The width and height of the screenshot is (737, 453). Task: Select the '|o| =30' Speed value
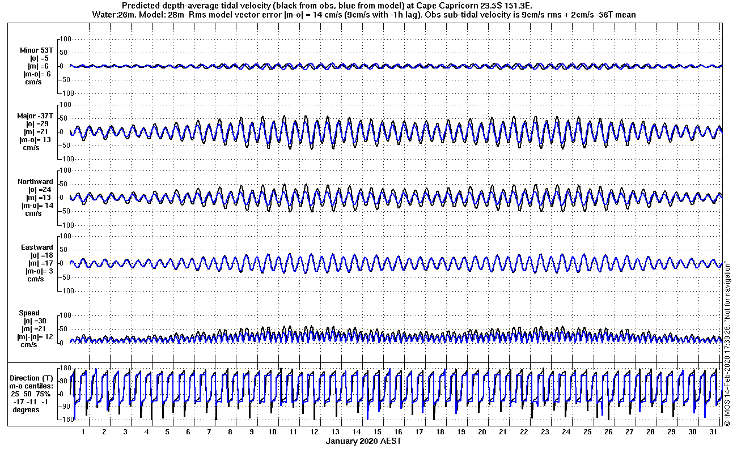point(35,321)
